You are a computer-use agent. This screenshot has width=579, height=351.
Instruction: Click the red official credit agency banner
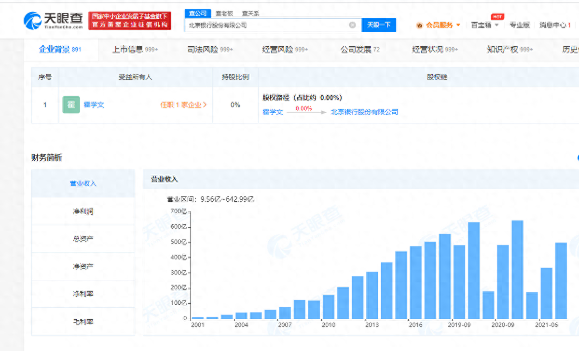[130, 21]
